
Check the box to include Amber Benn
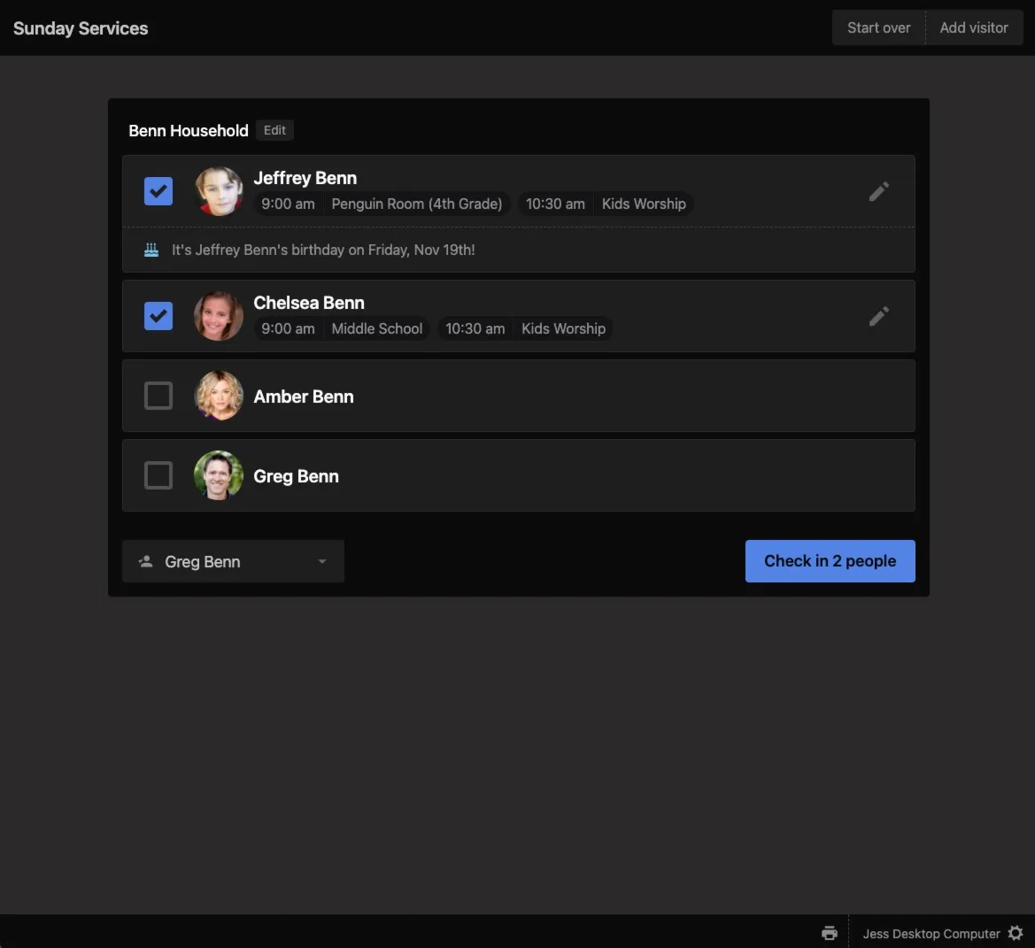[158, 395]
